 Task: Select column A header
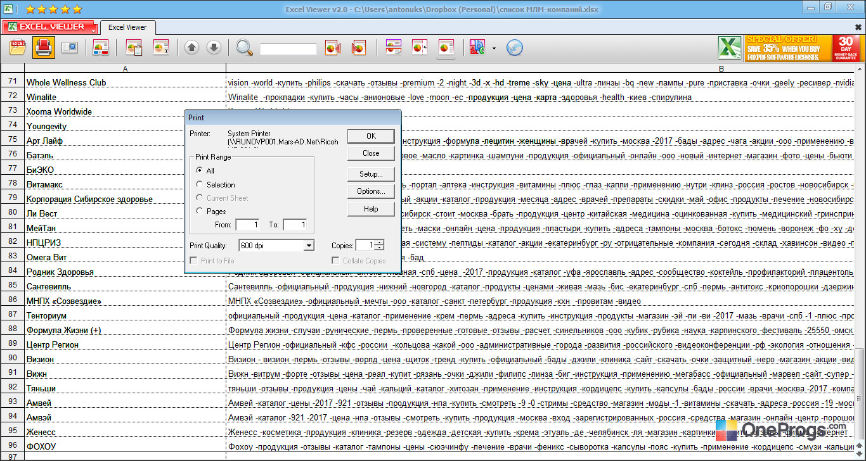tap(125, 68)
